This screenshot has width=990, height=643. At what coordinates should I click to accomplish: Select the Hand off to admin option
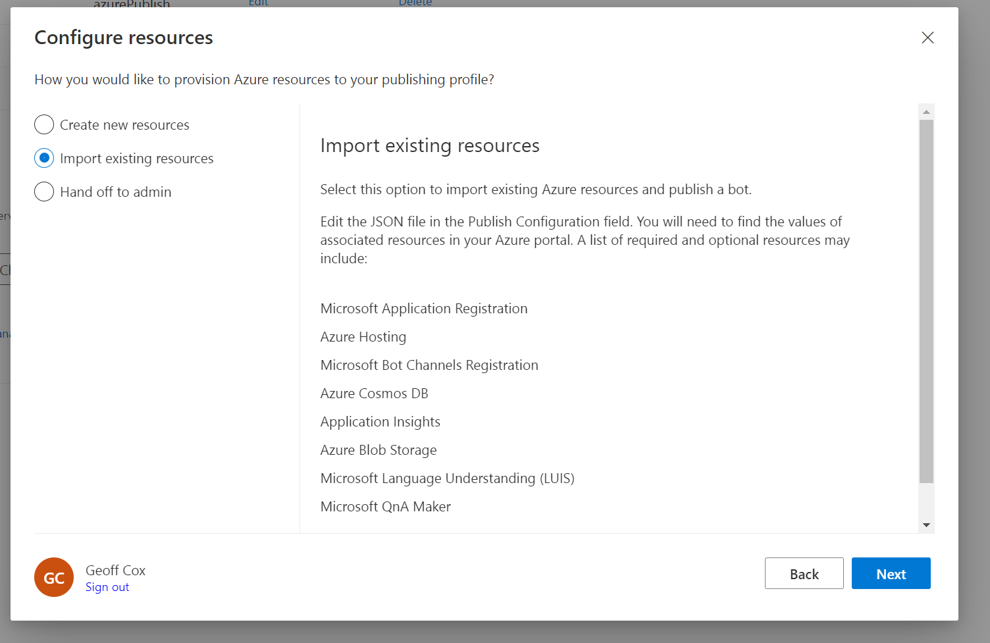44,192
